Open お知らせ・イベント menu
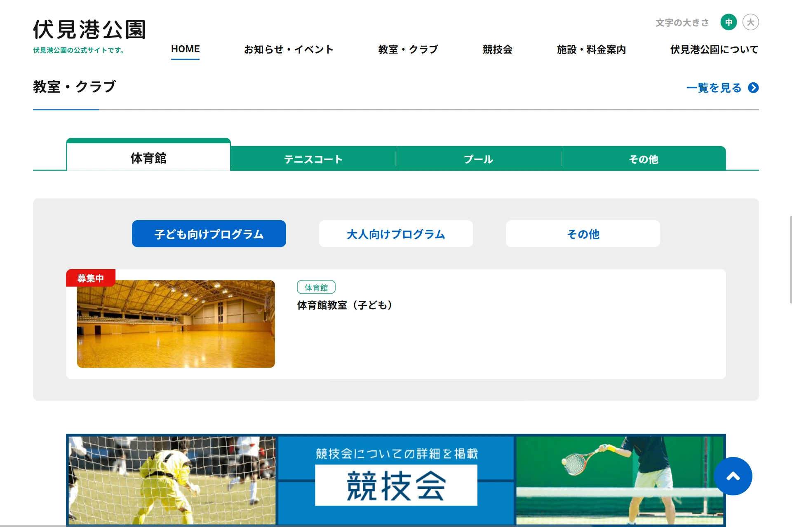The width and height of the screenshot is (792, 527). 289,49
